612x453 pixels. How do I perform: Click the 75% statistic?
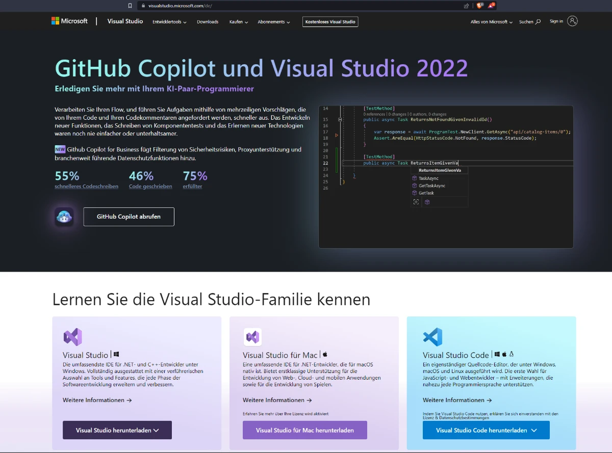coord(195,176)
